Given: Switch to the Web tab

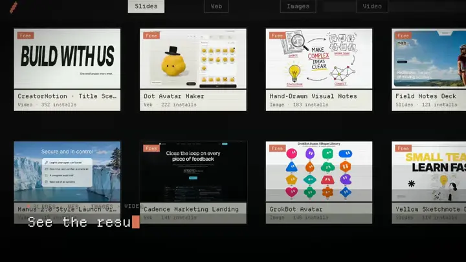Looking at the screenshot, I should tap(216, 6).
